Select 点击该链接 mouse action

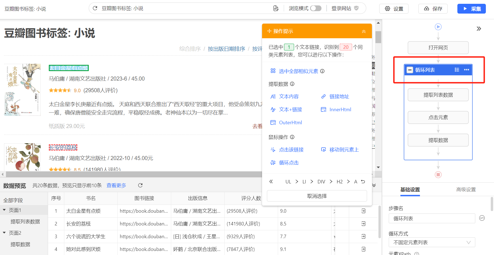coord(287,150)
